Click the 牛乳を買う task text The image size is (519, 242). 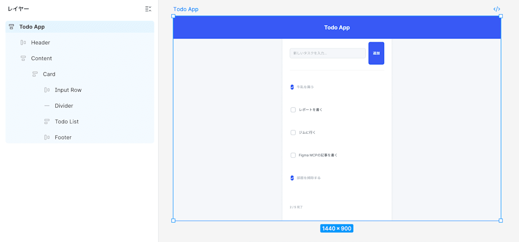(305, 87)
